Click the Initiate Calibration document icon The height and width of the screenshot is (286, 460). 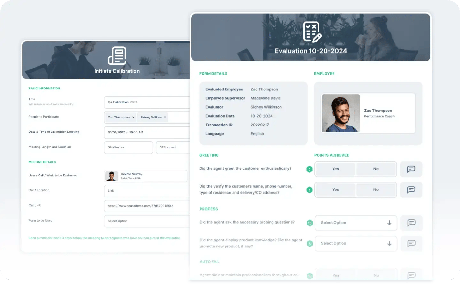(x=117, y=56)
